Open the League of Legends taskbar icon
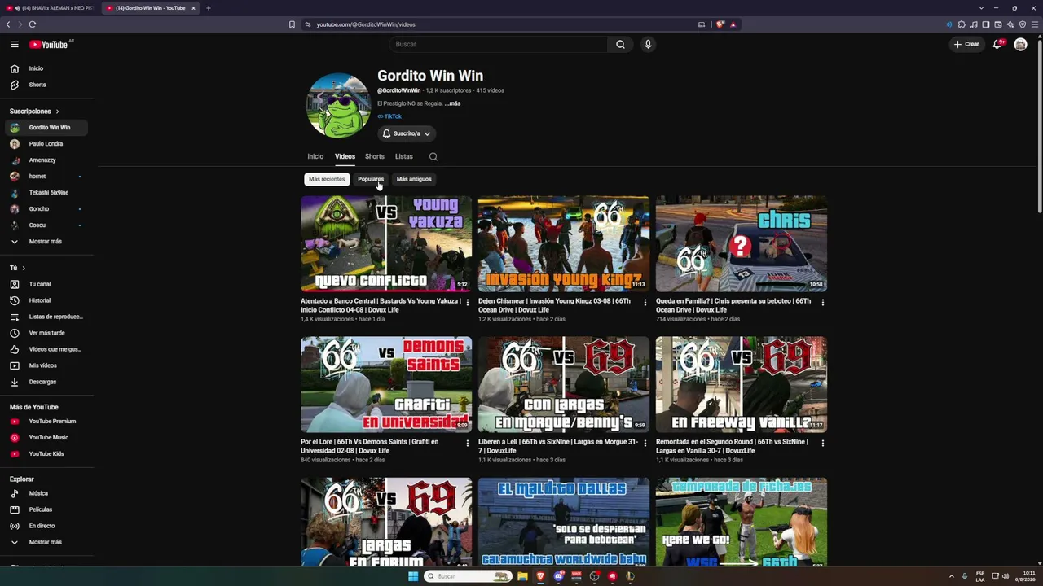This screenshot has width=1043, height=586. (x=630, y=576)
